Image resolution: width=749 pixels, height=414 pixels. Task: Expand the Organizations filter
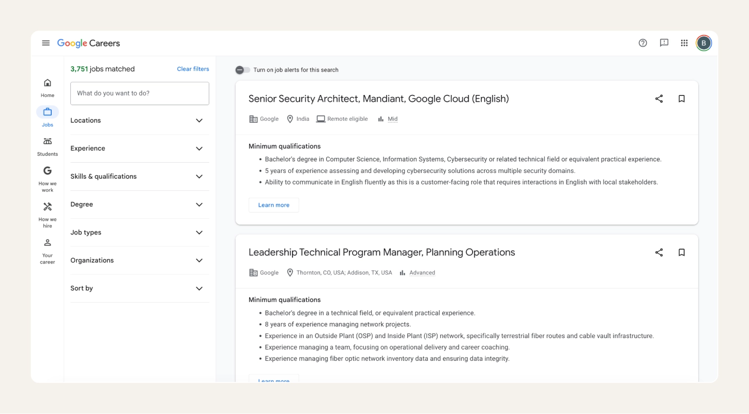pos(139,260)
